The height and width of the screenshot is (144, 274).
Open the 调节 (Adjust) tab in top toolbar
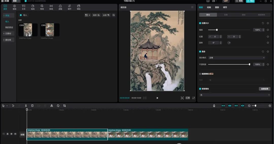click(69, 7)
